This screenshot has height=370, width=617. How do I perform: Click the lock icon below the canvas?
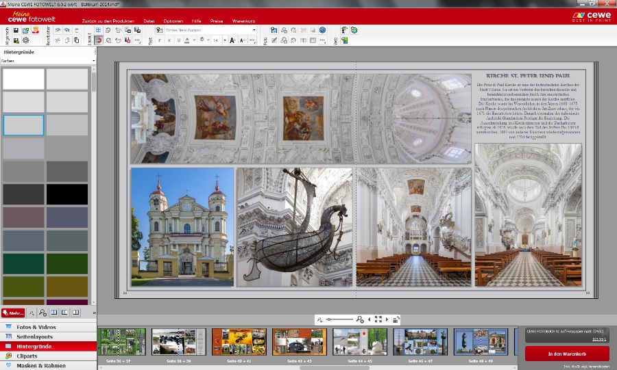click(396, 319)
